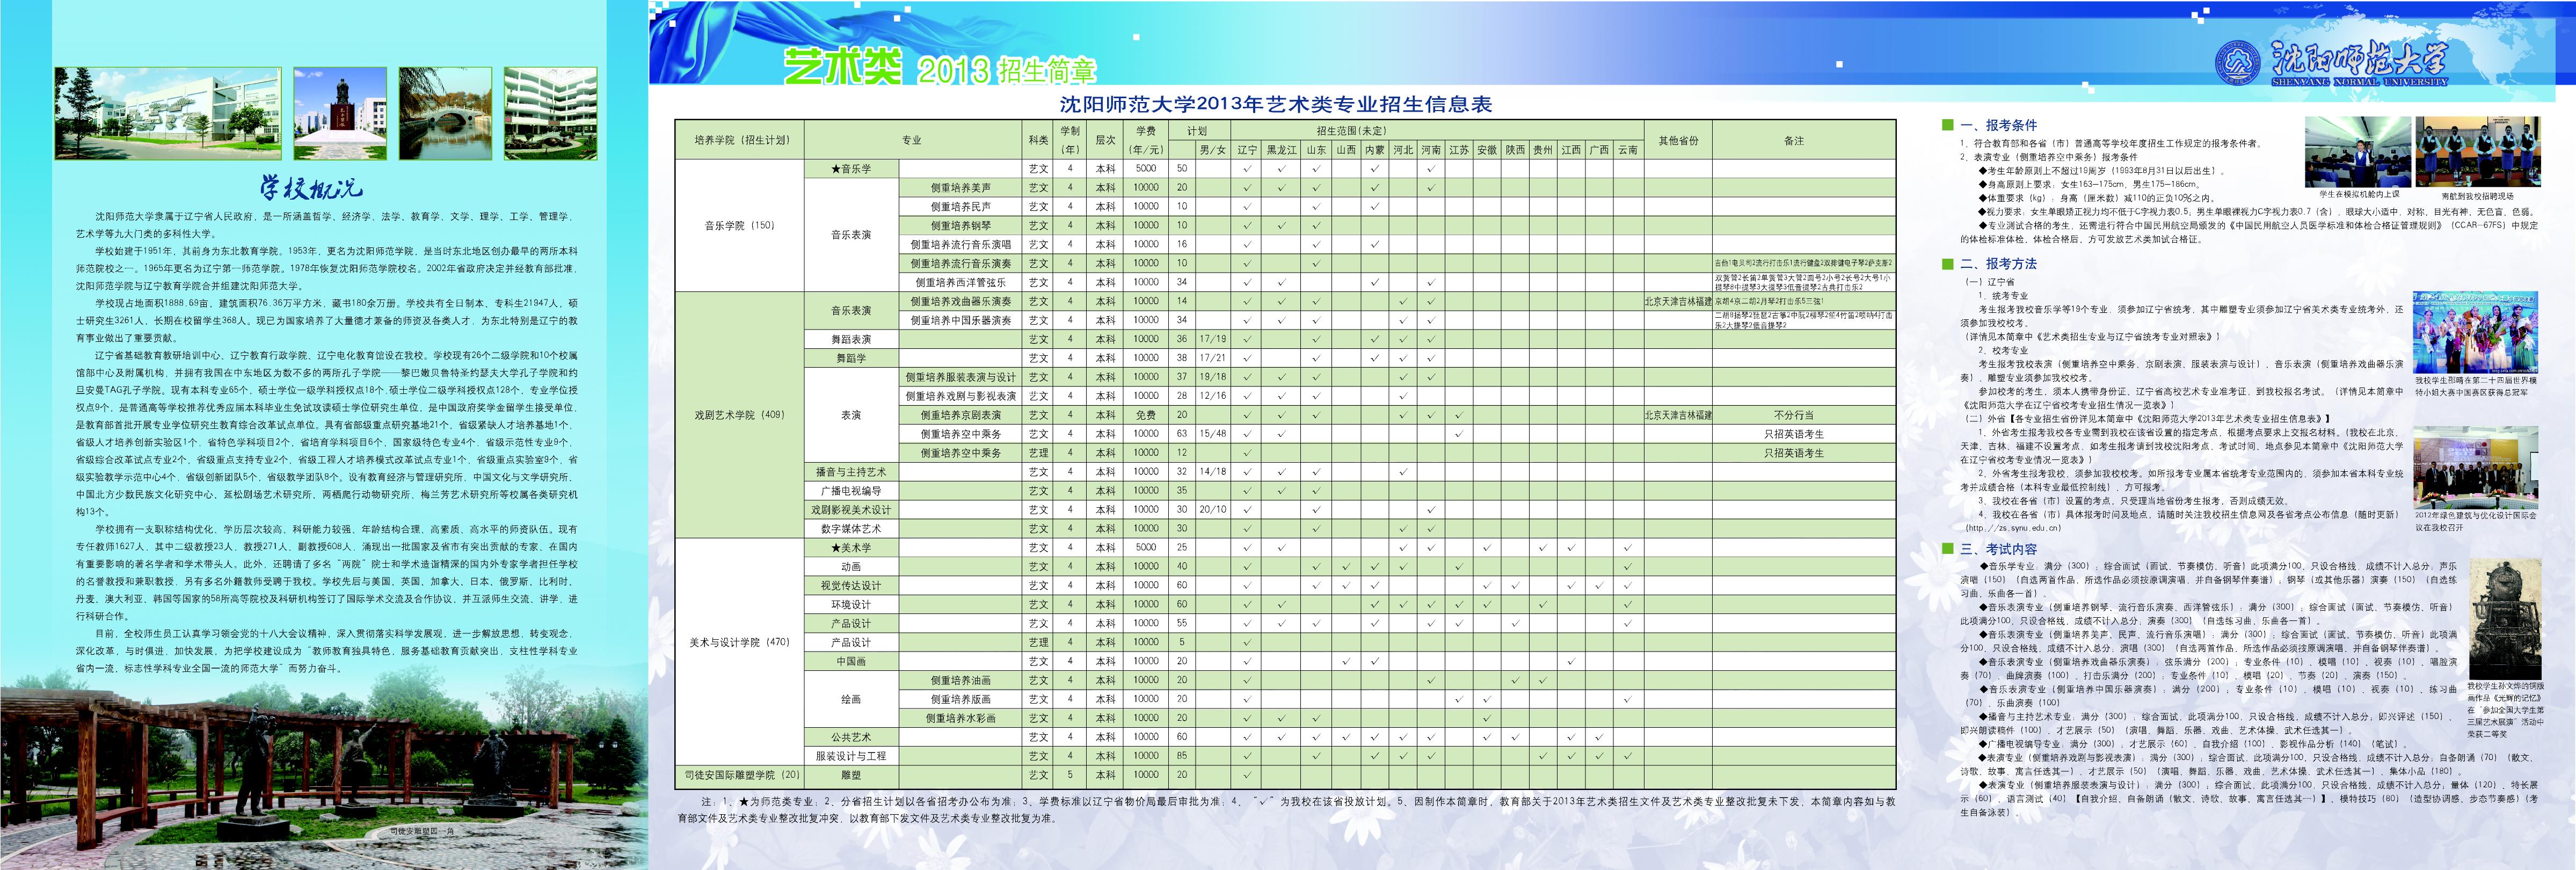Open the statue monument photo thumbnail
Screen dimensions: 2576x870
pyautogui.click(x=340, y=113)
